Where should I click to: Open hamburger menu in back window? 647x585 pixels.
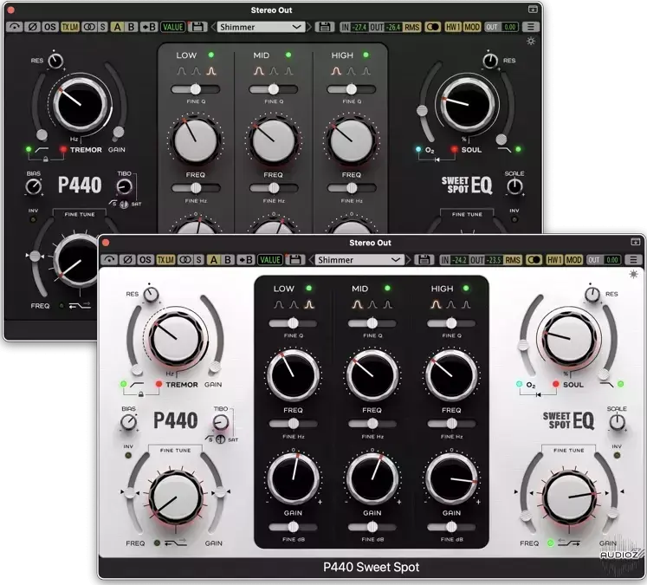531,27
